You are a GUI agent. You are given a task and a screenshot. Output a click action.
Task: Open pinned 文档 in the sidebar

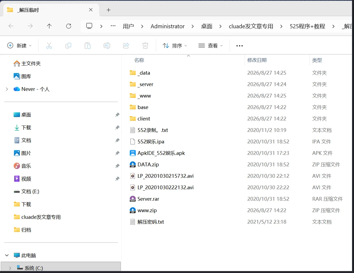tap(22, 140)
